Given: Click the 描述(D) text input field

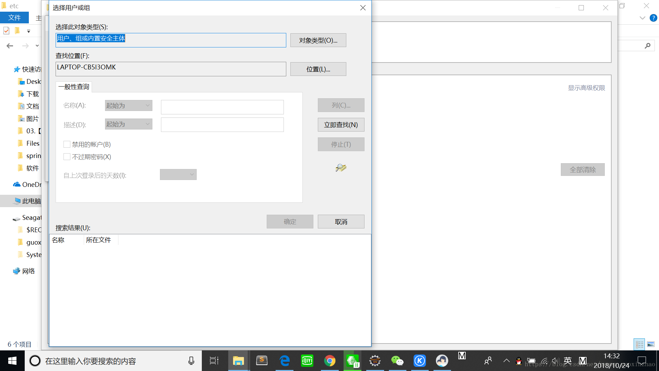Looking at the screenshot, I should (x=222, y=125).
